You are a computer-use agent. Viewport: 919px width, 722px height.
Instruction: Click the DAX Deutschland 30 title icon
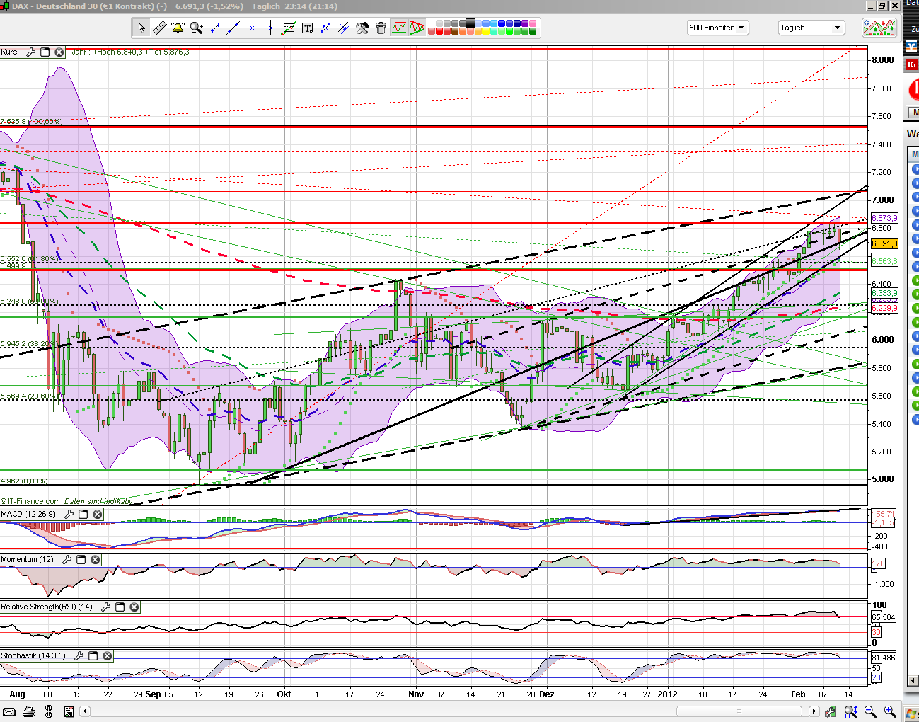pyautogui.click(x=6, y=6)
